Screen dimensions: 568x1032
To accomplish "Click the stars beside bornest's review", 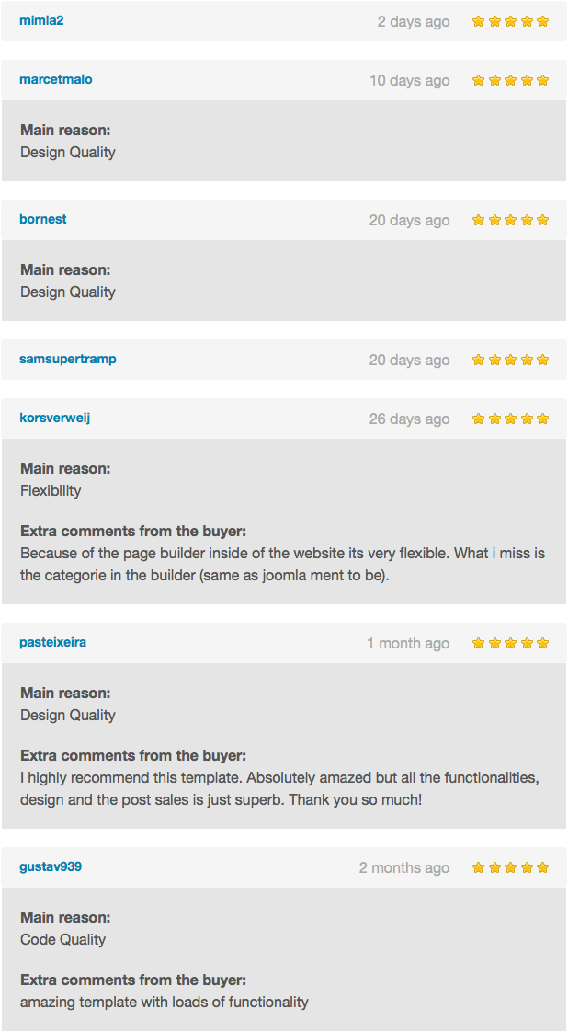I will click(510, 220).
